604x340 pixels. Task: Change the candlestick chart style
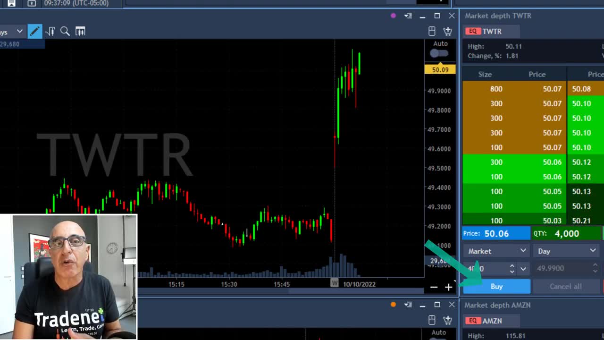(x=80, y=31)
